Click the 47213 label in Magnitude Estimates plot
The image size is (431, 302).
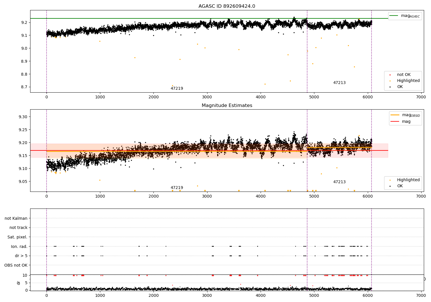point(339,182)
